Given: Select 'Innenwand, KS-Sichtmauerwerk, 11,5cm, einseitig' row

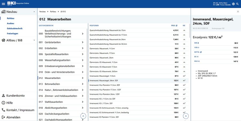Looking at the screenshot, I should 138,108.
